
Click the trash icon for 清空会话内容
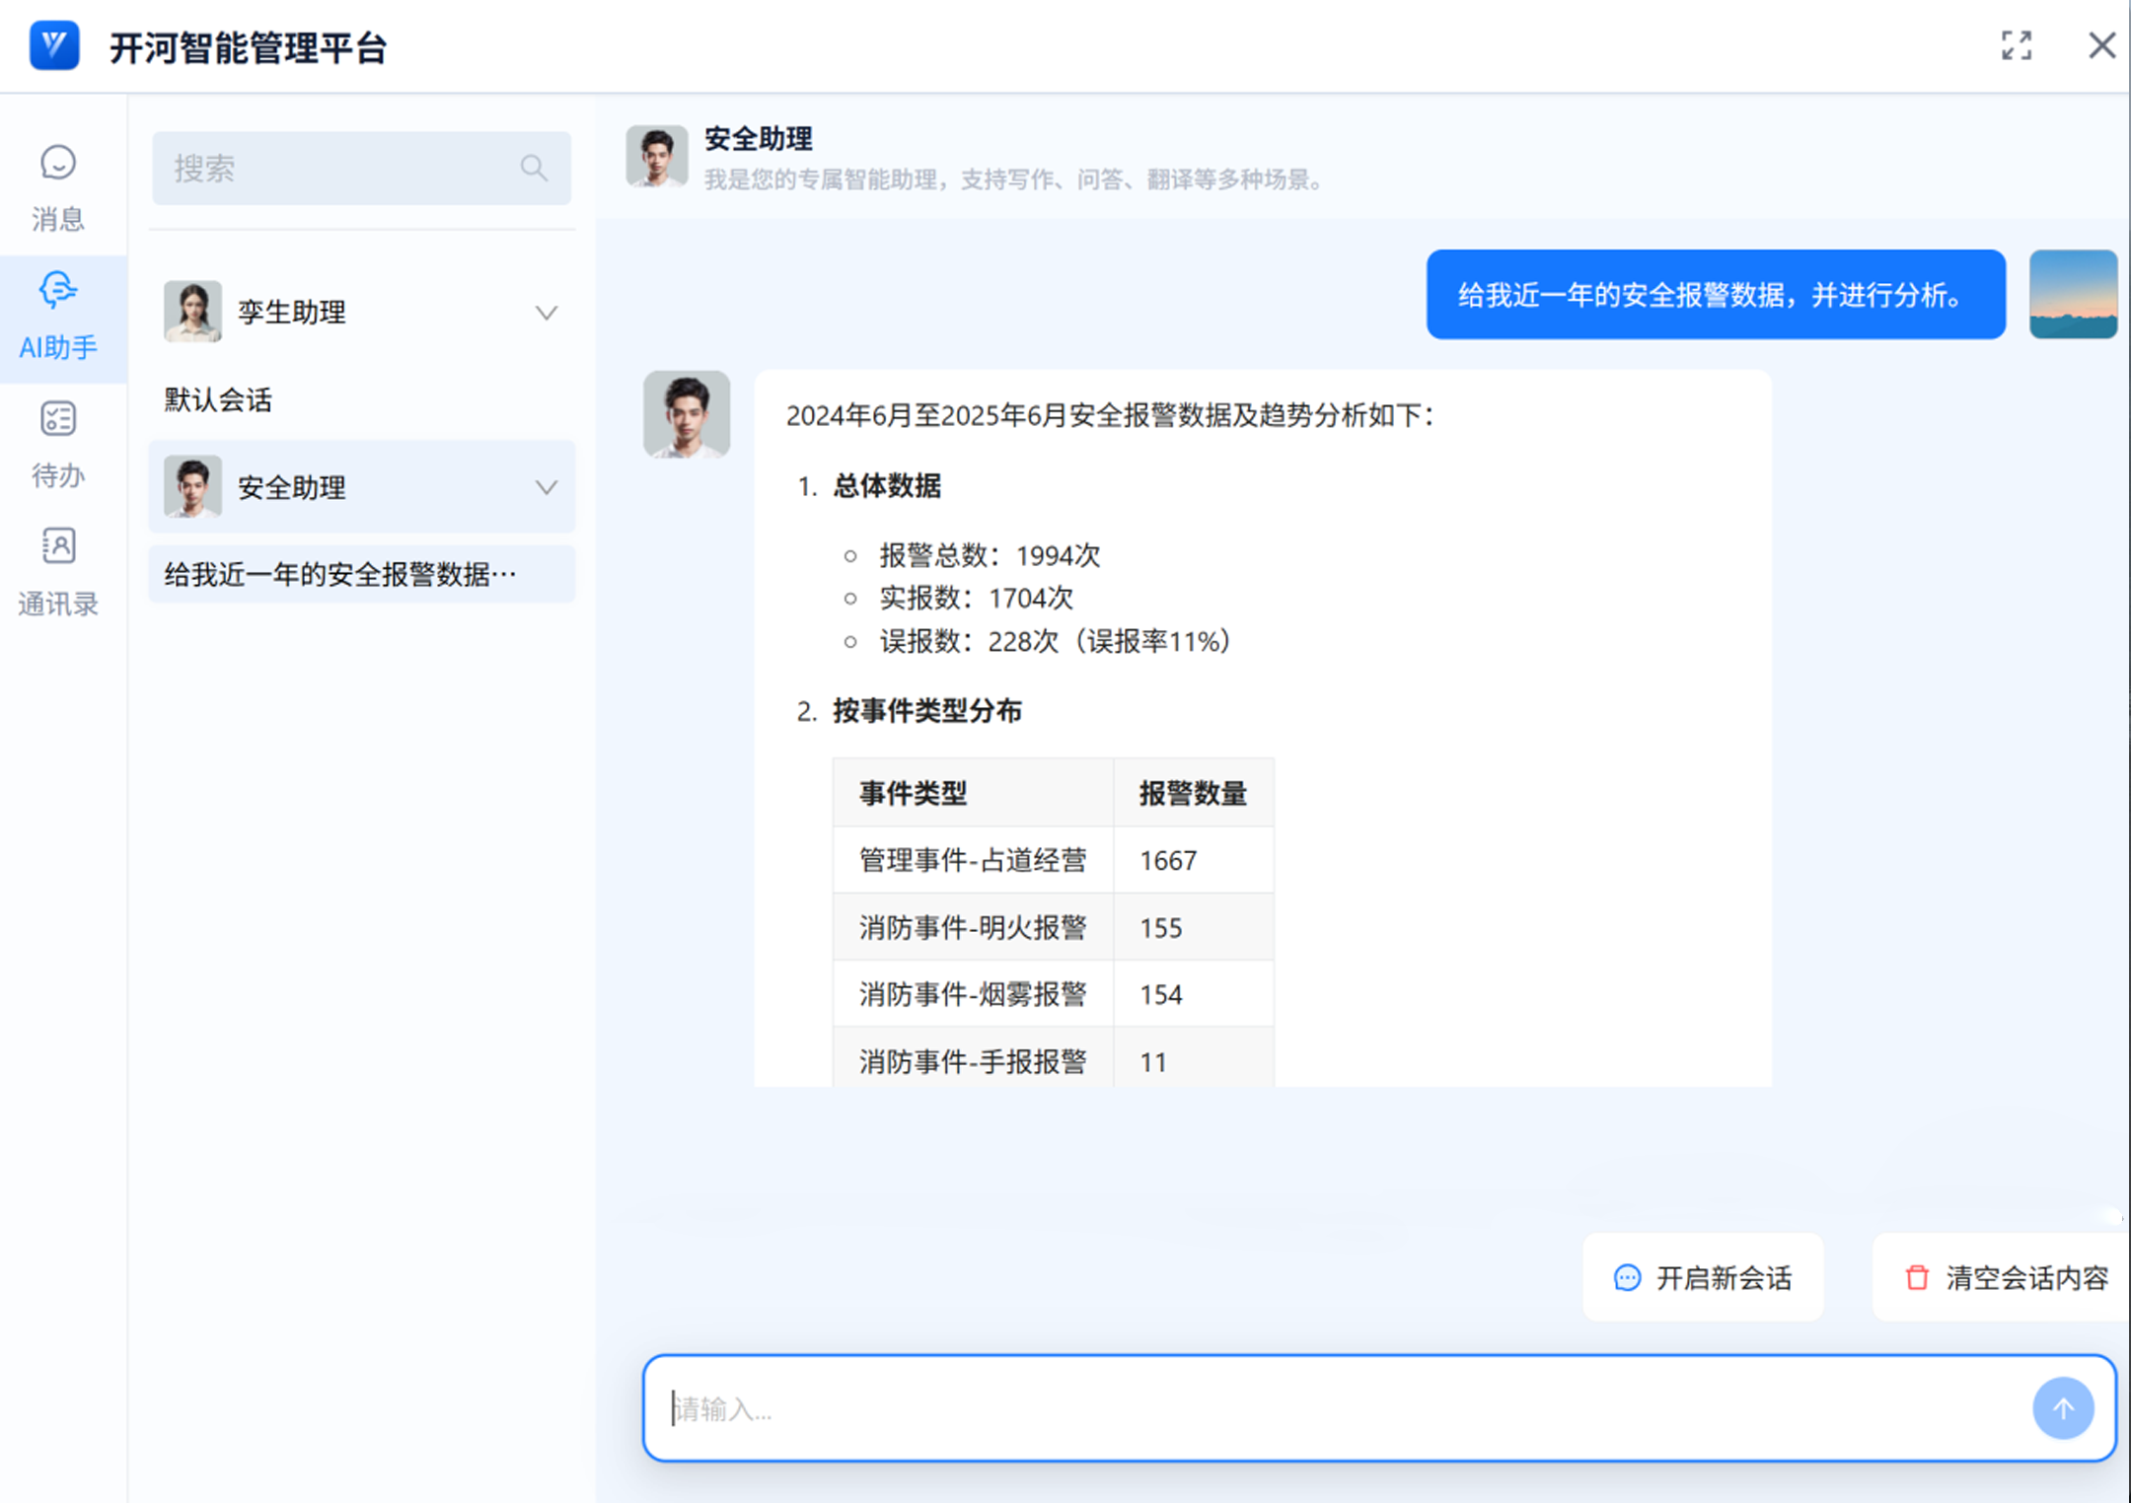(1916, 1277)
